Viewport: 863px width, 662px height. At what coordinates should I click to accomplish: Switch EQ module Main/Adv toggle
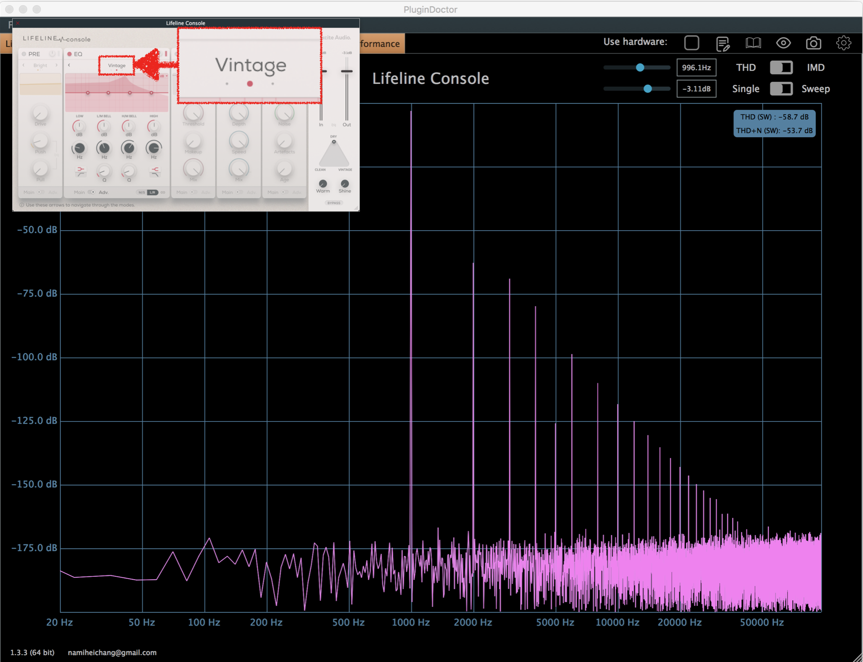(91, 192)
